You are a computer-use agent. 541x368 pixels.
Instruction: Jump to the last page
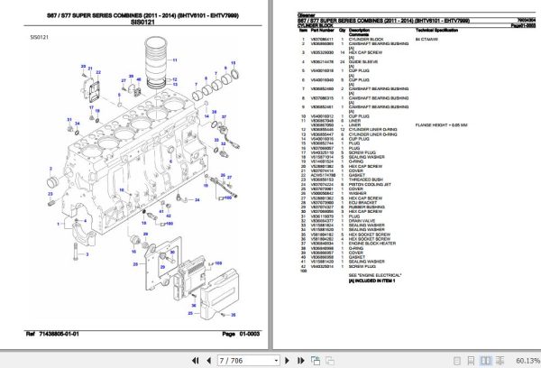[301, 361]
